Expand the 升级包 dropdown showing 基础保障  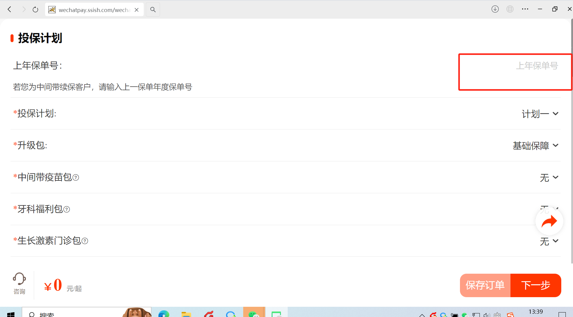[x=535, y=146]
